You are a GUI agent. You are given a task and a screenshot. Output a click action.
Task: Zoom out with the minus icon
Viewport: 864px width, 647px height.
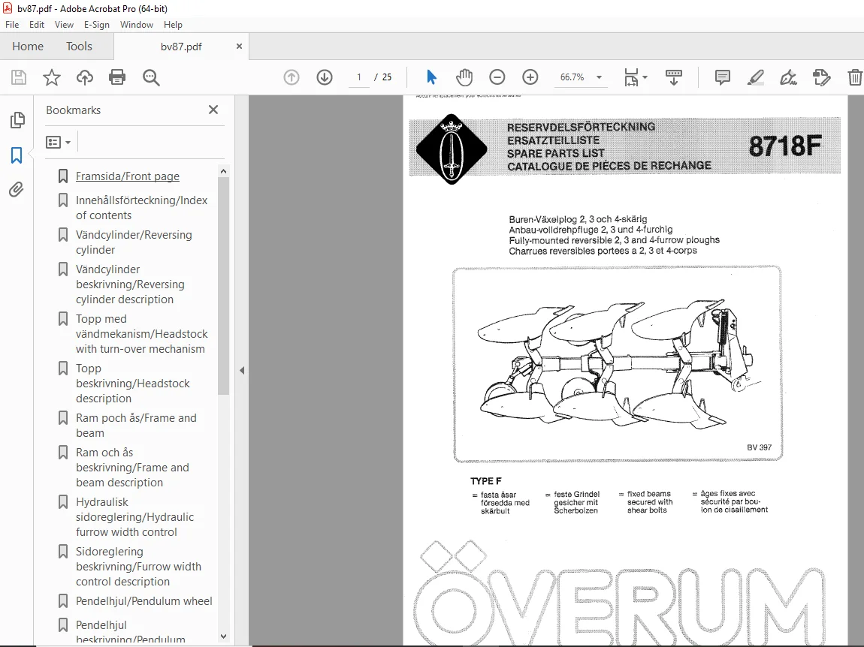[x=497, y=77]
